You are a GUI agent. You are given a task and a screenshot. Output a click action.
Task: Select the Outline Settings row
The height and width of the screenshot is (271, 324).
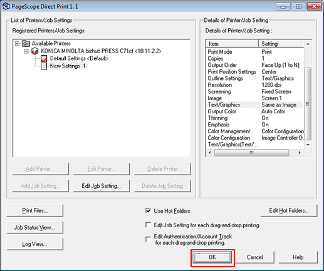tap(255, 78)
